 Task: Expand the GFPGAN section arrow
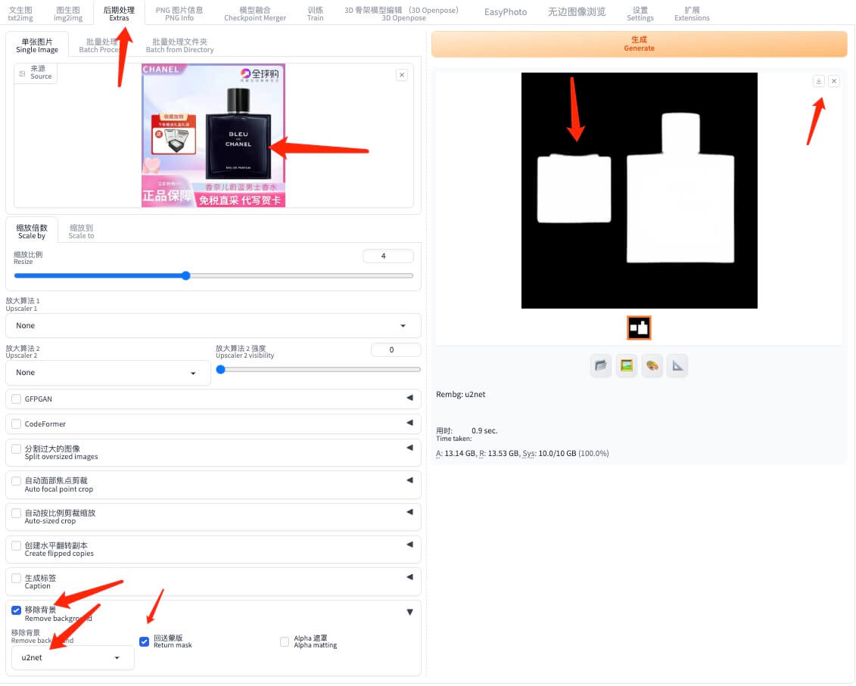[x=410, y=398]
